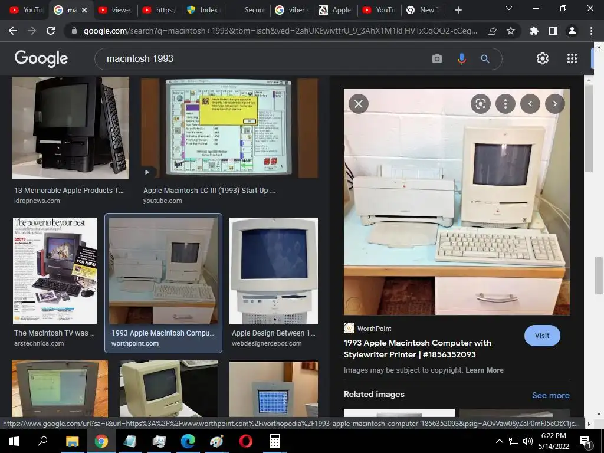The width and height of the screenshot is (604, 453).
Task: Click the Google logo
Action: pos(41,58)
